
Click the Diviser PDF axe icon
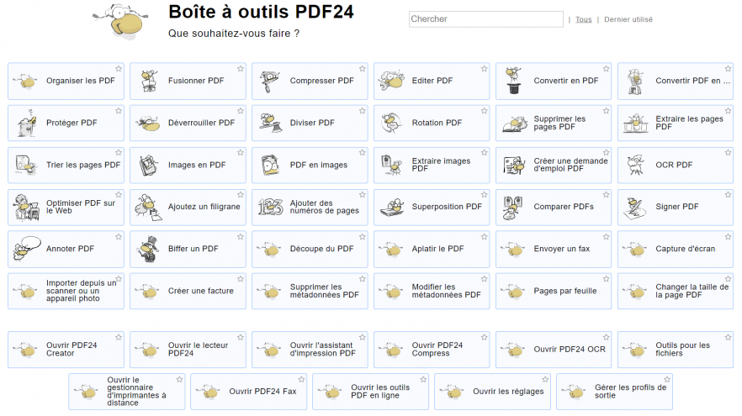pyautogui.click(x=271, y=123)
